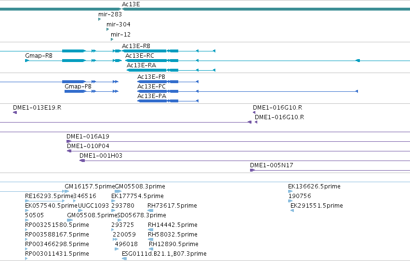Click the GM05508.3prime EST label

click(140, 186)
